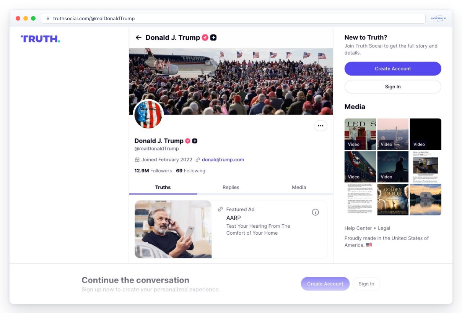Viewport: 462px width, 313px height.
Task: Open the AARP ad headphones image
Action: point(173,229)
